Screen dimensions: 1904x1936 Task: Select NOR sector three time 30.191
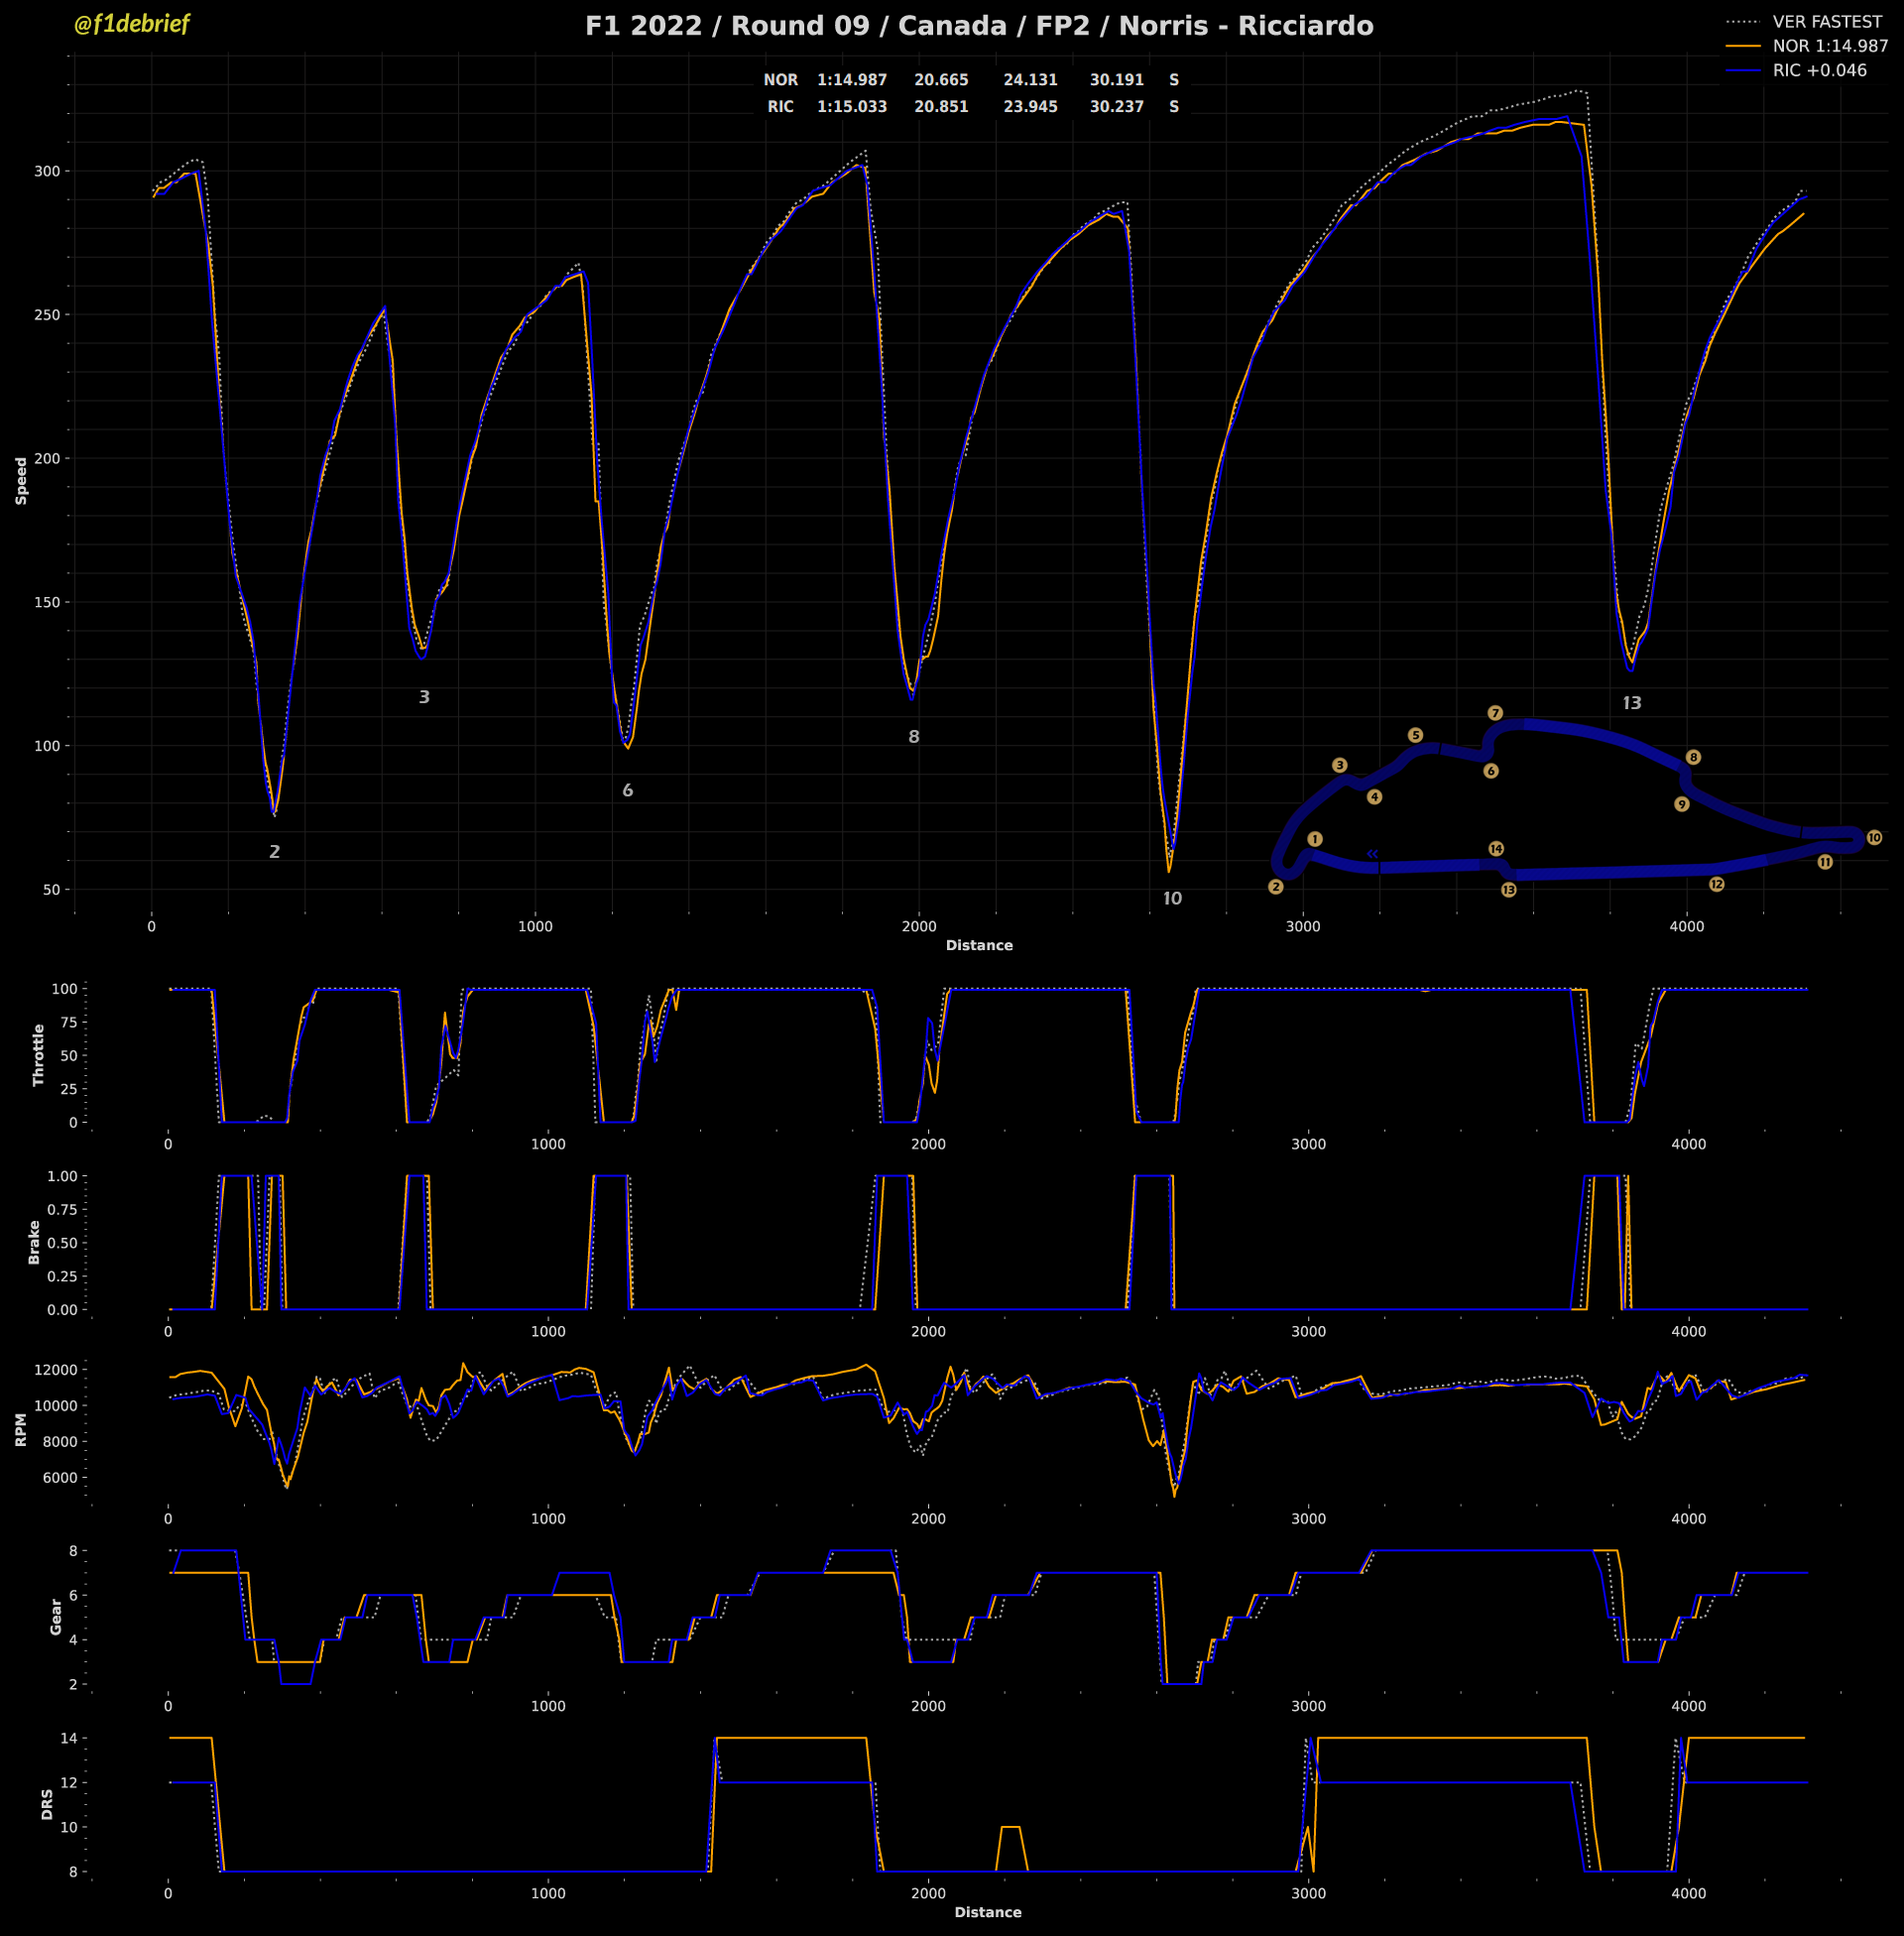pyautogui.click(x=1117, y=80)
